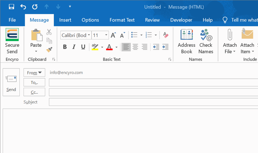Expand font color dropdown arrow

pos(117,47)
